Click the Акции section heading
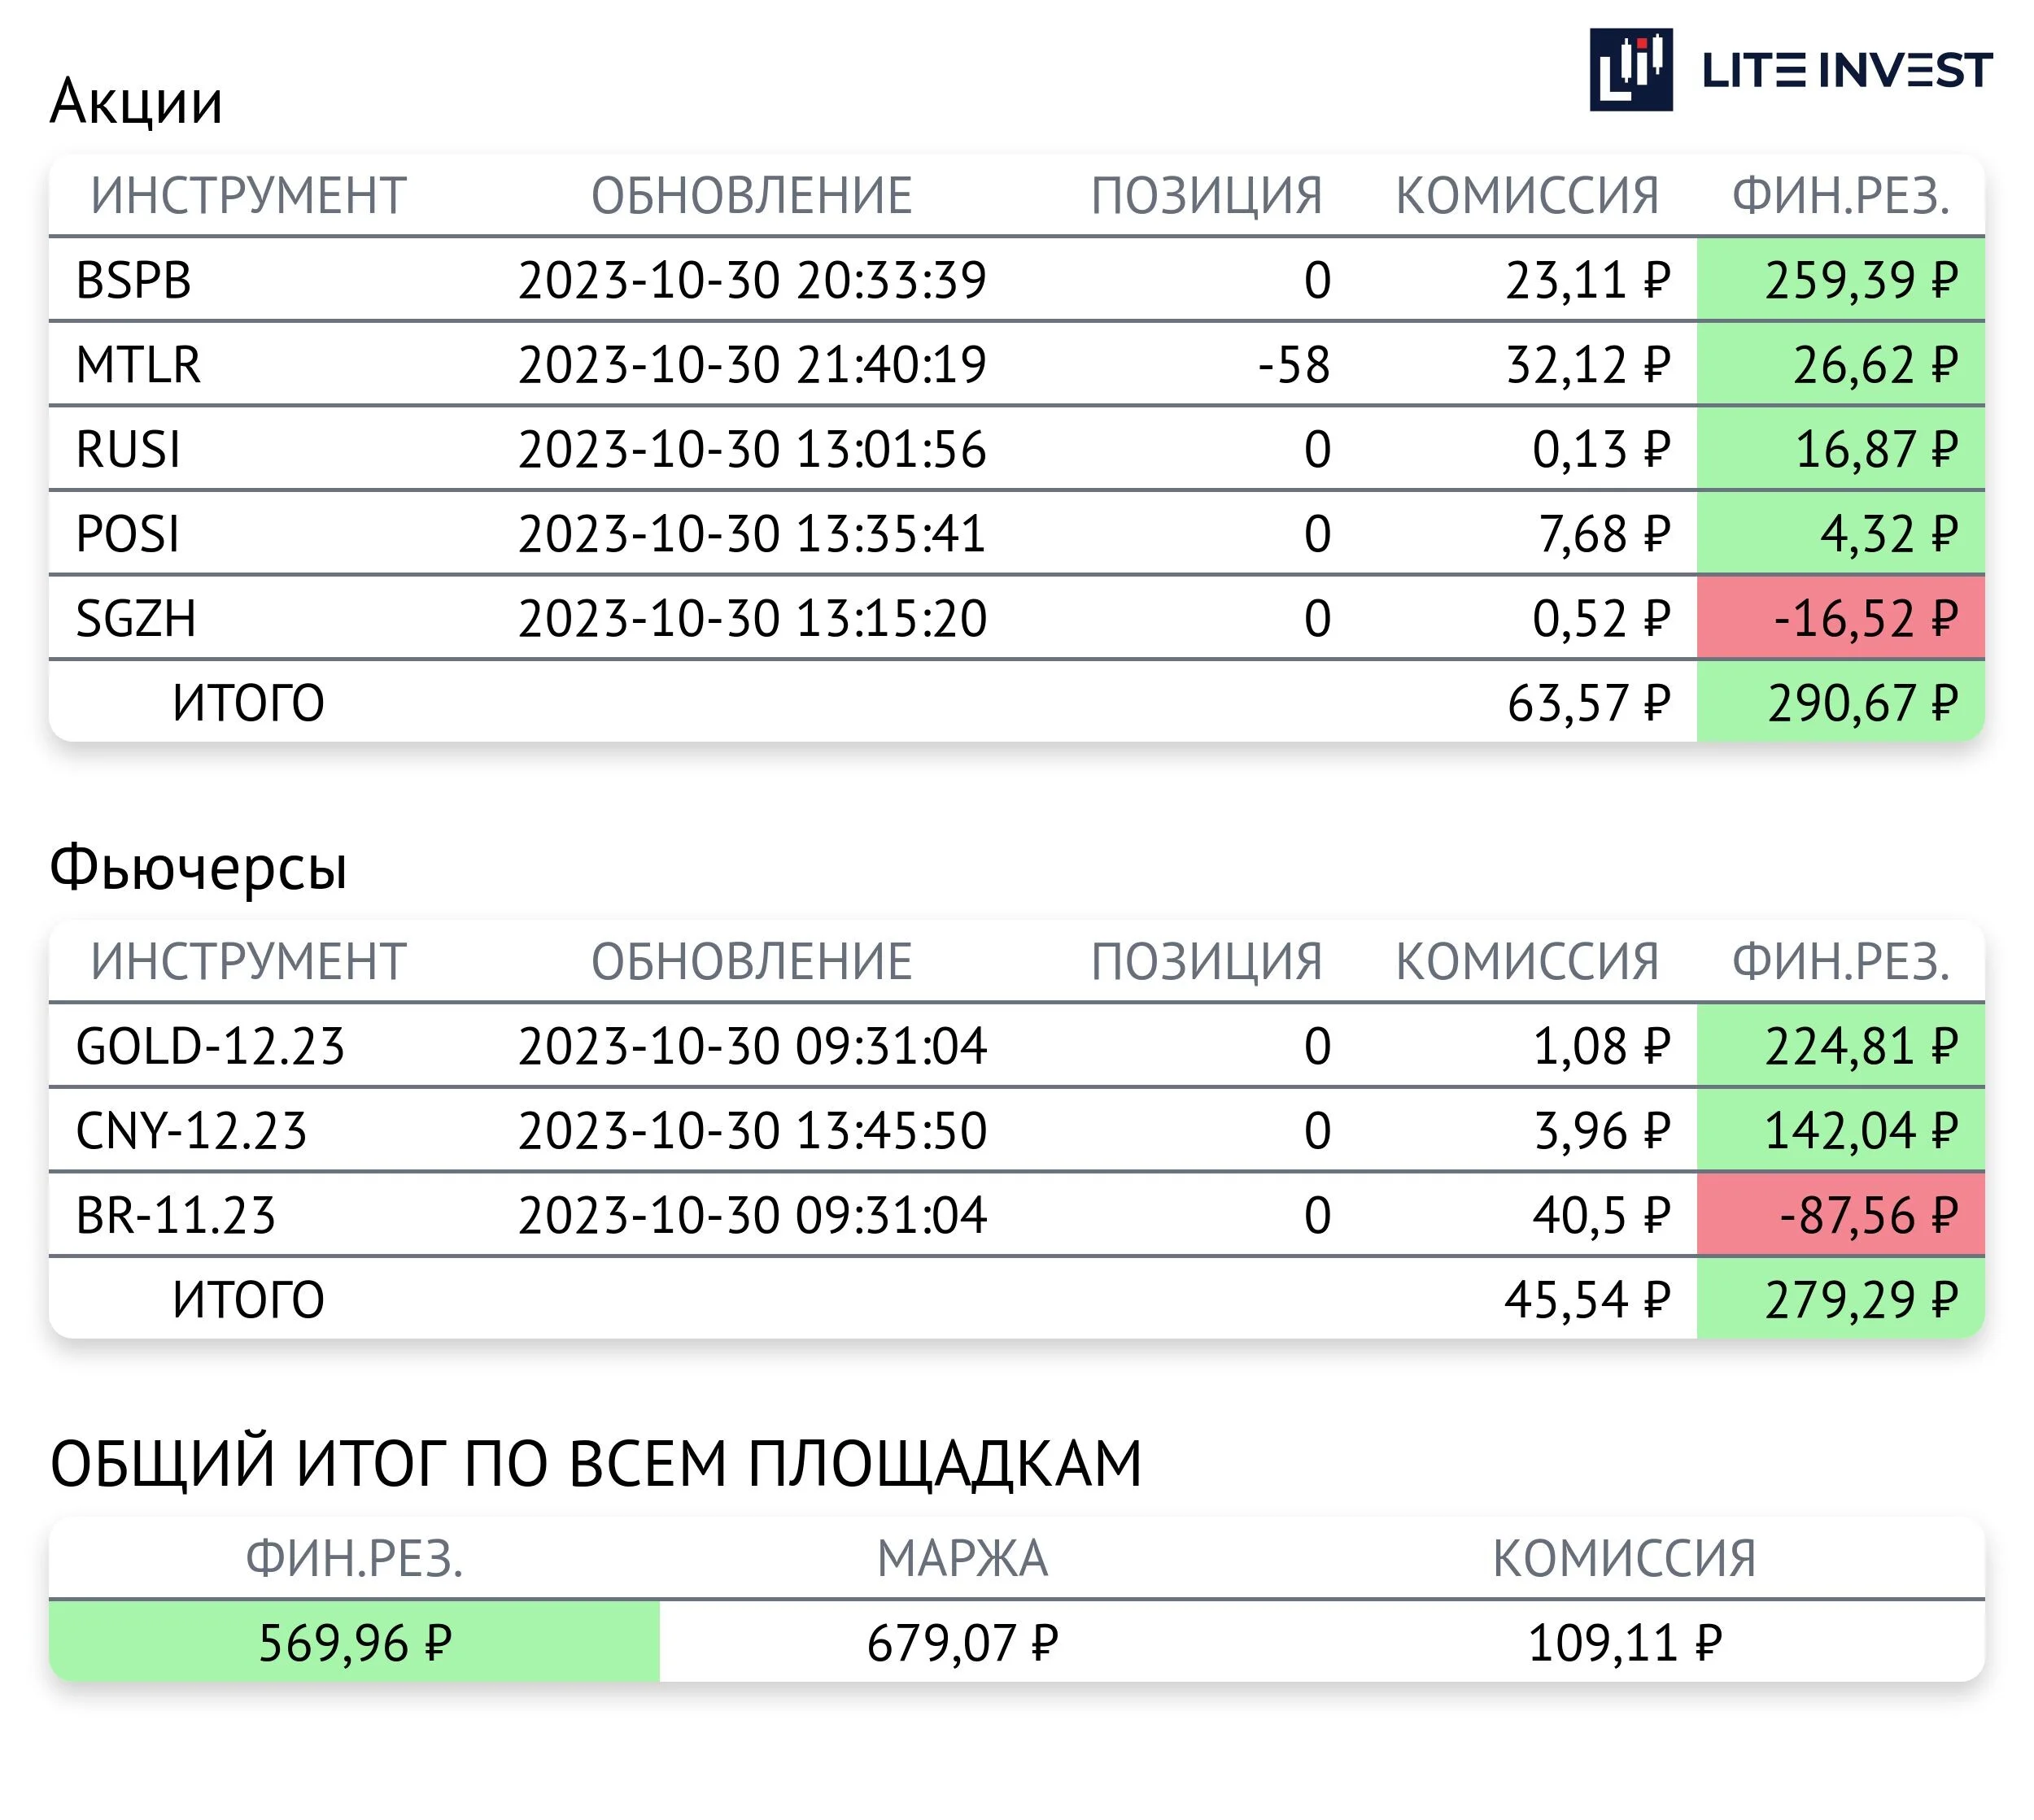The width and height of the screenshot is (2034, 1820). point(136,101)
